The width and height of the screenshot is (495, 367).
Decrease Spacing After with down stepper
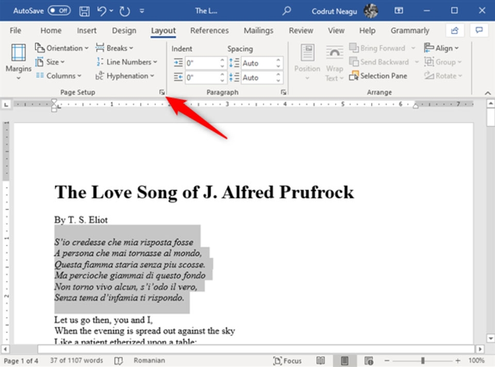(278, 81)
